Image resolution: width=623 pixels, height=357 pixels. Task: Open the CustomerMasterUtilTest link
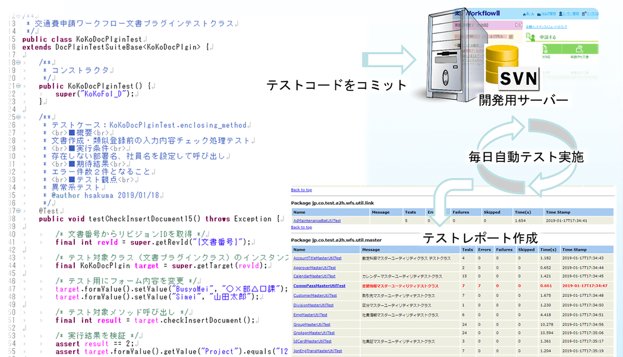[315, 296]
